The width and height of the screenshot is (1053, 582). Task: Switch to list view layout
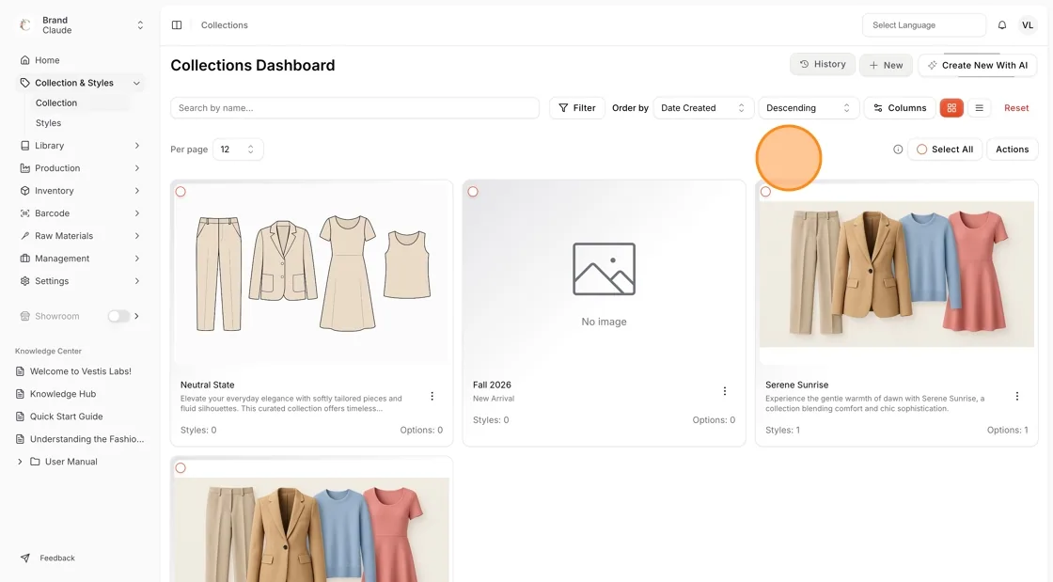tap(979, 108)
